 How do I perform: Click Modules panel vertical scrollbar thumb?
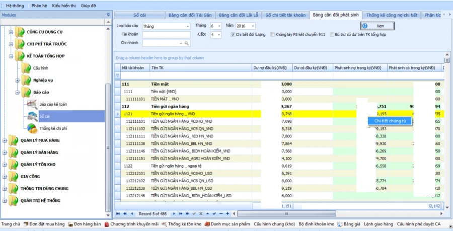point(108,148)
